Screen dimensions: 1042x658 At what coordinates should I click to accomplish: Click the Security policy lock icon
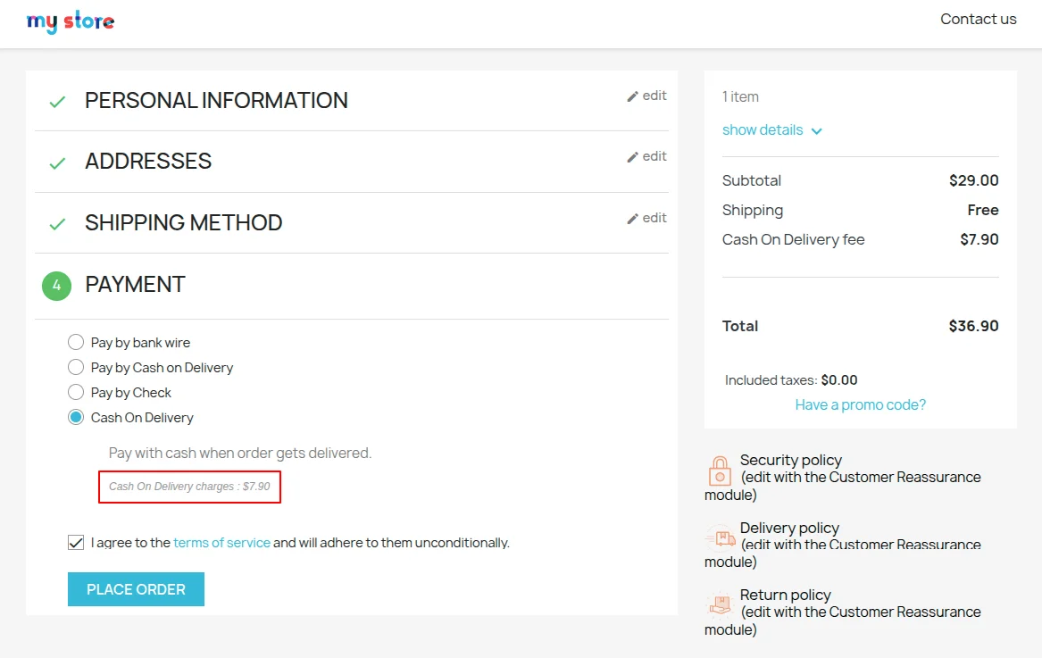(720, 471)
